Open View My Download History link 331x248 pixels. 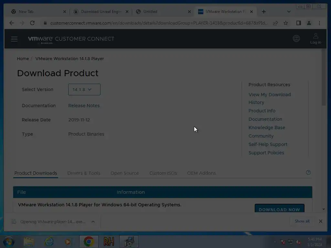click(x=270, y=98)
